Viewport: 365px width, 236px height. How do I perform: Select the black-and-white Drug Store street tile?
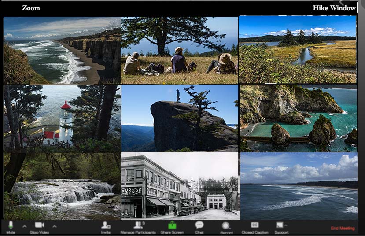pyautogui.click(x=180, y=186)
